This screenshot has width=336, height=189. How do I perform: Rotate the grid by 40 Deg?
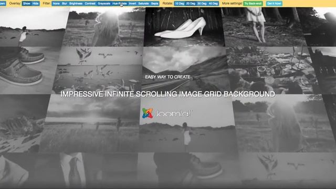pos(213,4)
